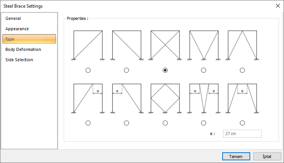Select the diamond brace radio button

[x=165, y=123]
